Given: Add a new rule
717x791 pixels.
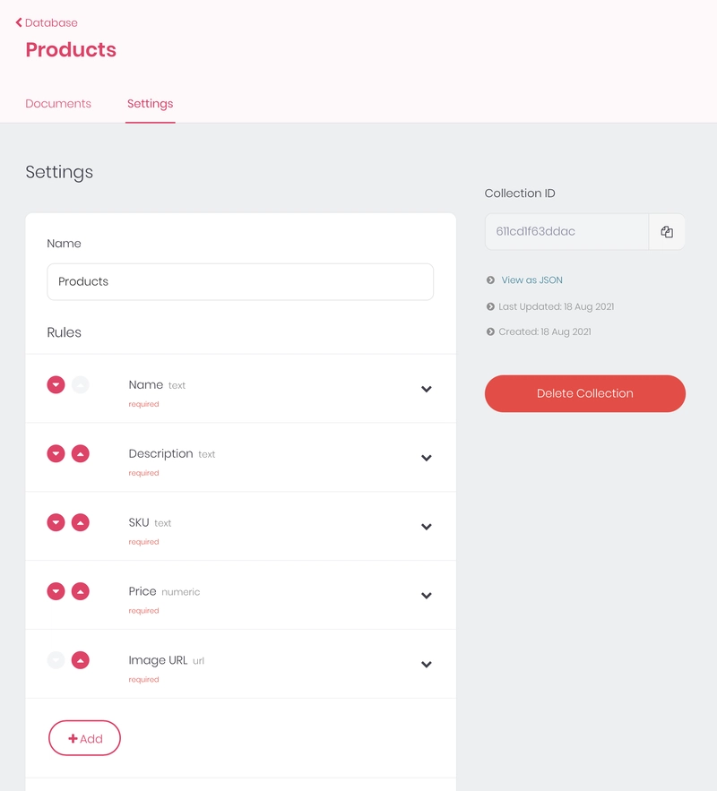Looking at the screenshot, I should pyautogui.click(x=84, y=738).
